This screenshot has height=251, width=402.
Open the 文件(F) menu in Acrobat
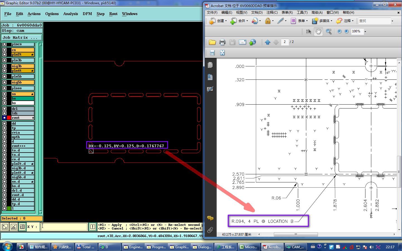pos(212,13)
